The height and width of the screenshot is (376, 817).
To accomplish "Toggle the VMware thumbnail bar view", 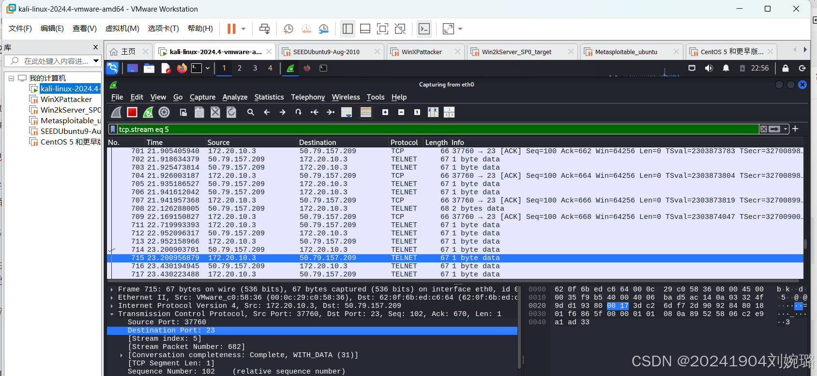I will 365,29.
